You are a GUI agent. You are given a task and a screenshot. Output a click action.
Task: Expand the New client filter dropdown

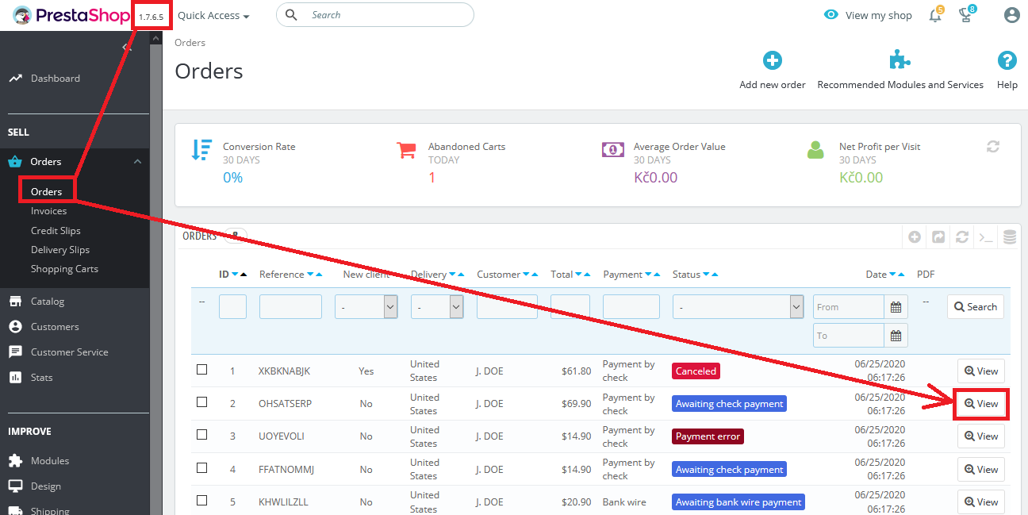point(366,307)
